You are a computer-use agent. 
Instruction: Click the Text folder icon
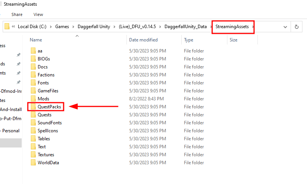point(33,147)
